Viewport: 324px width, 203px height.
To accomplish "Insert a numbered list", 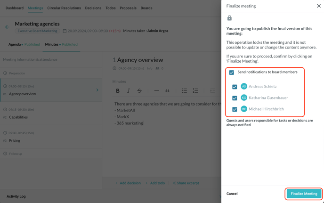I will pos(195,91).
